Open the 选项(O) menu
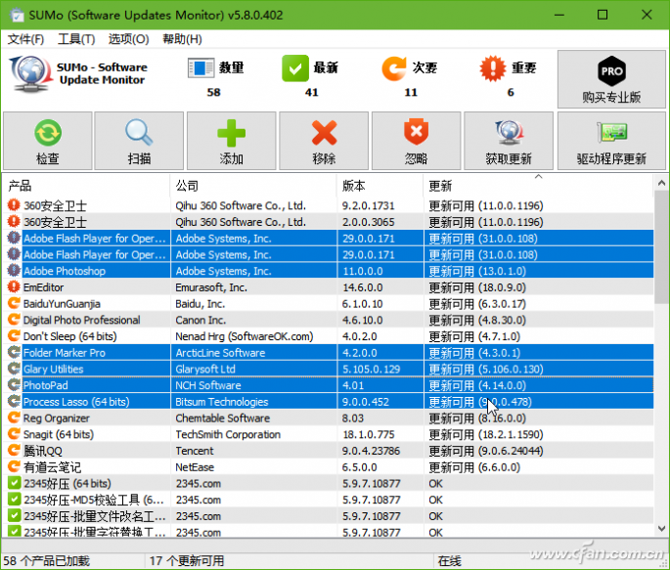Image resolution: width=670 pixels, height=570 pixels. click(128, 39)
